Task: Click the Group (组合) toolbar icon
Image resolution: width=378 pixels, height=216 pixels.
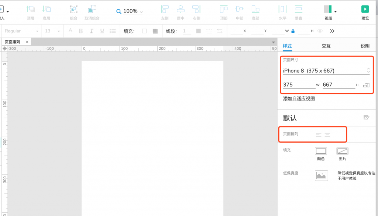Action: [74, 10]
